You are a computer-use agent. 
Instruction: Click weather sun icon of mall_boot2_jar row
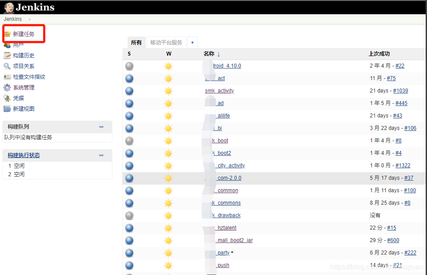pos(168,240)
